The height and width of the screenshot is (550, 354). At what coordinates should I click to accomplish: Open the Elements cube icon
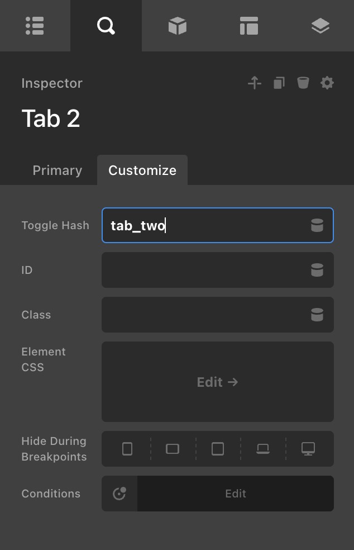point(177,26)
